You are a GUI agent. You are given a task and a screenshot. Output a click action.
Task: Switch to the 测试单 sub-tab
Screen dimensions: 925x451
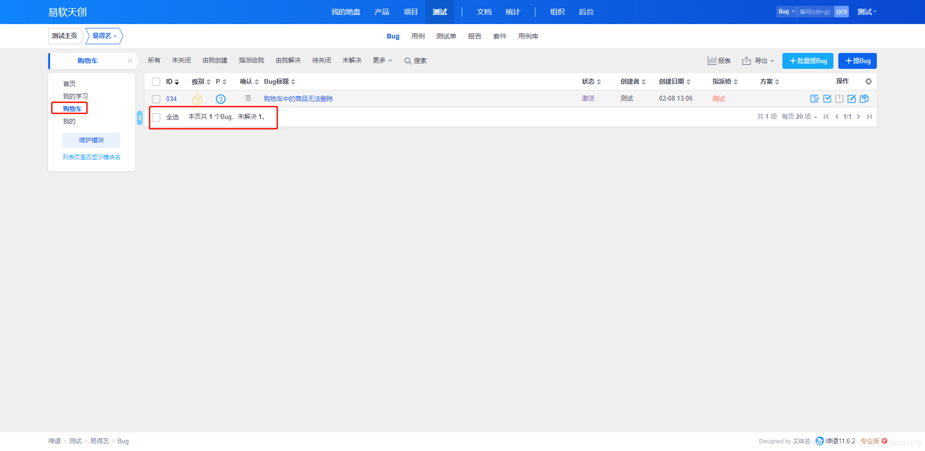(x=446, y=36)
